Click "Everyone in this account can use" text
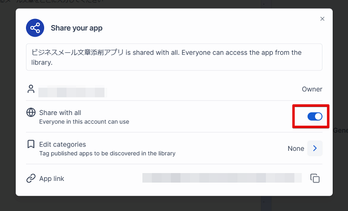The height and width of the screenshot is (211, 348). (x=84, y=122)
